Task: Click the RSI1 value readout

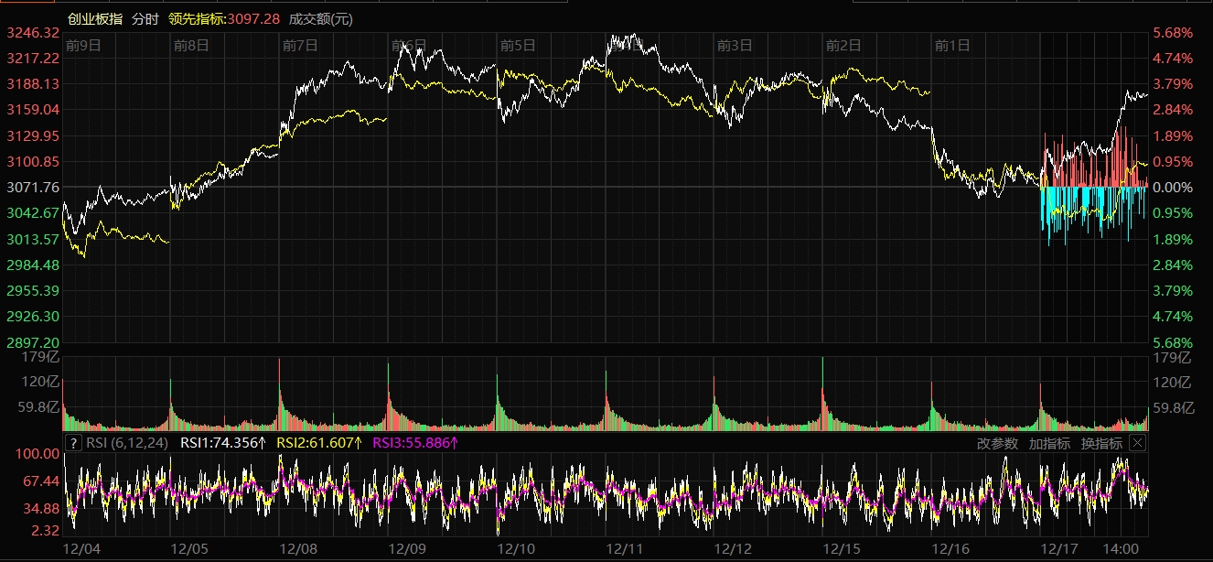Action: coord(222,443)
